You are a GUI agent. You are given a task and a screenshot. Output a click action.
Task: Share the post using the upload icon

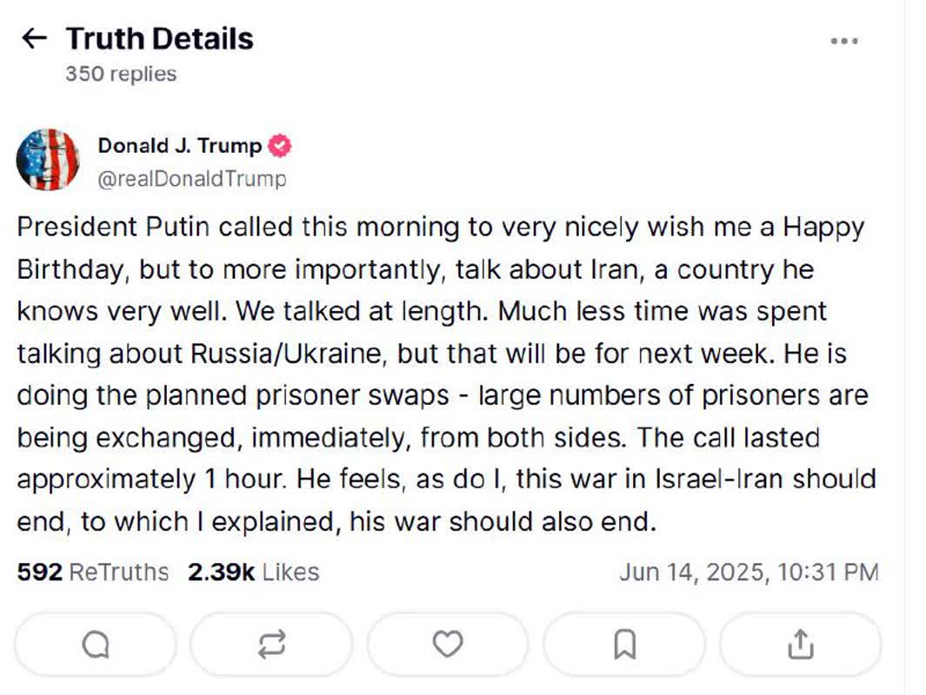pyautogui.click(x=800, y=645)
